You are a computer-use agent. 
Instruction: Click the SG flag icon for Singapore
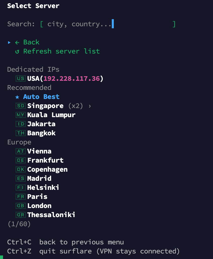pyautogui.click(x=20, y=106)
